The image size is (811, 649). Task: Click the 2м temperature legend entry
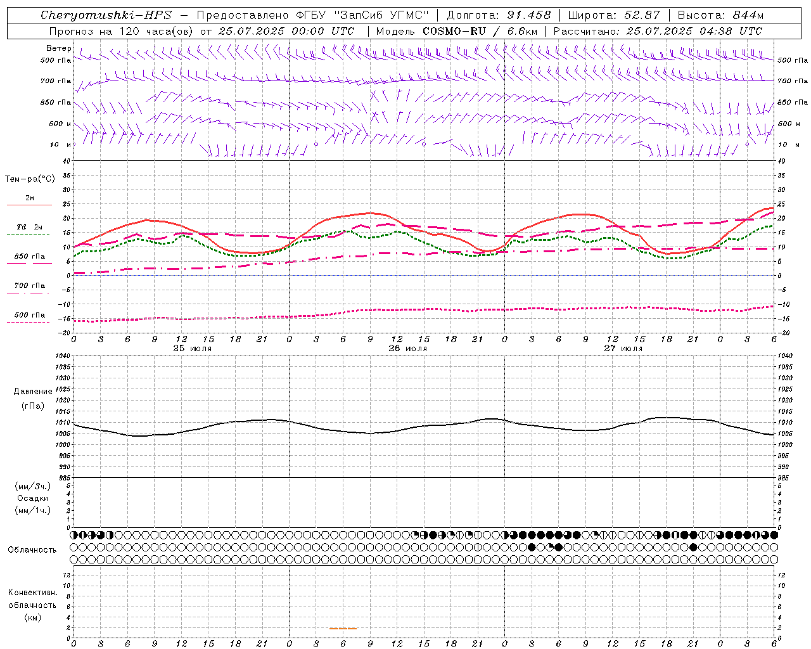coord(30,198)
